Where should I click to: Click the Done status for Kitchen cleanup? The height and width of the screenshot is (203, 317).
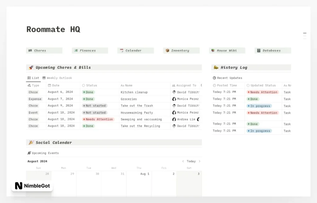coord(88,92)
